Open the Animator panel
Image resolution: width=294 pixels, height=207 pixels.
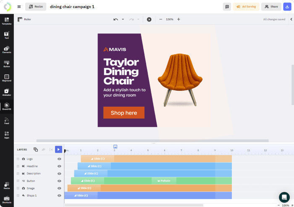[6, 92]
